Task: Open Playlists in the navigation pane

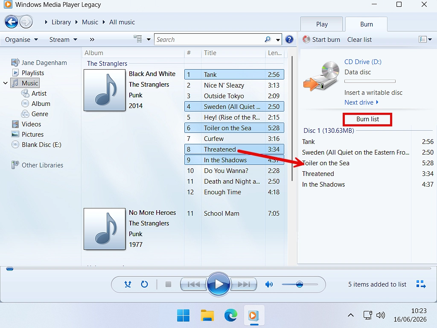Action: pos(28,73)
